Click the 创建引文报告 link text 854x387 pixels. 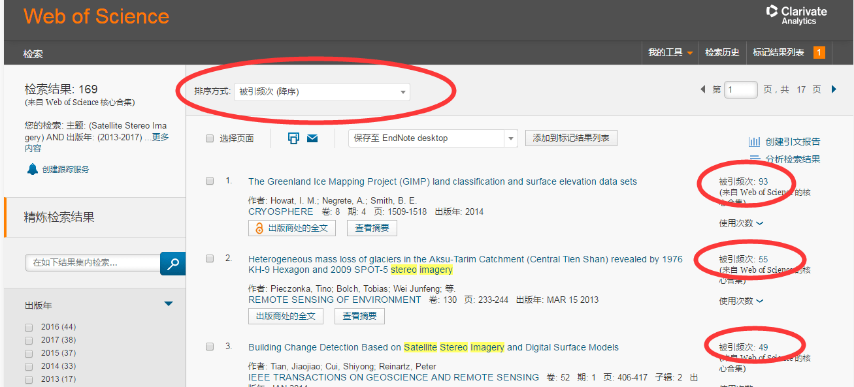[793, 142]
